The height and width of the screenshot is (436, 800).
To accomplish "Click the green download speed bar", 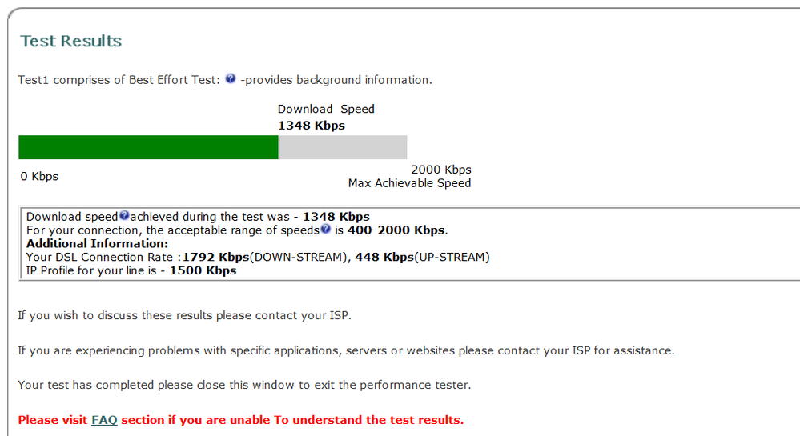I will pyautogui.click(x=148, y=147).
